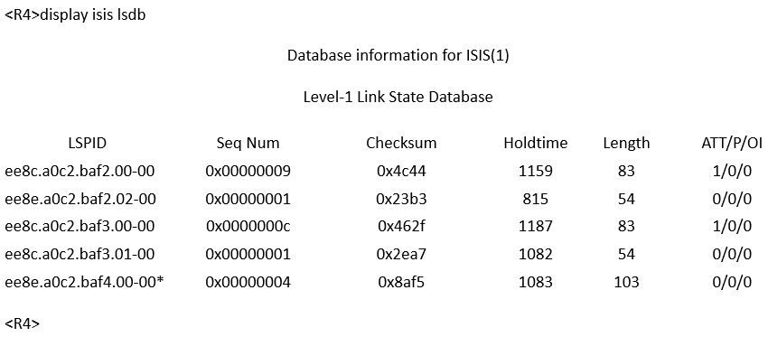Click 0/0/0 flag in baf2.02-00 row
This screenshot has height=337, width=768.
click(732, 199)
